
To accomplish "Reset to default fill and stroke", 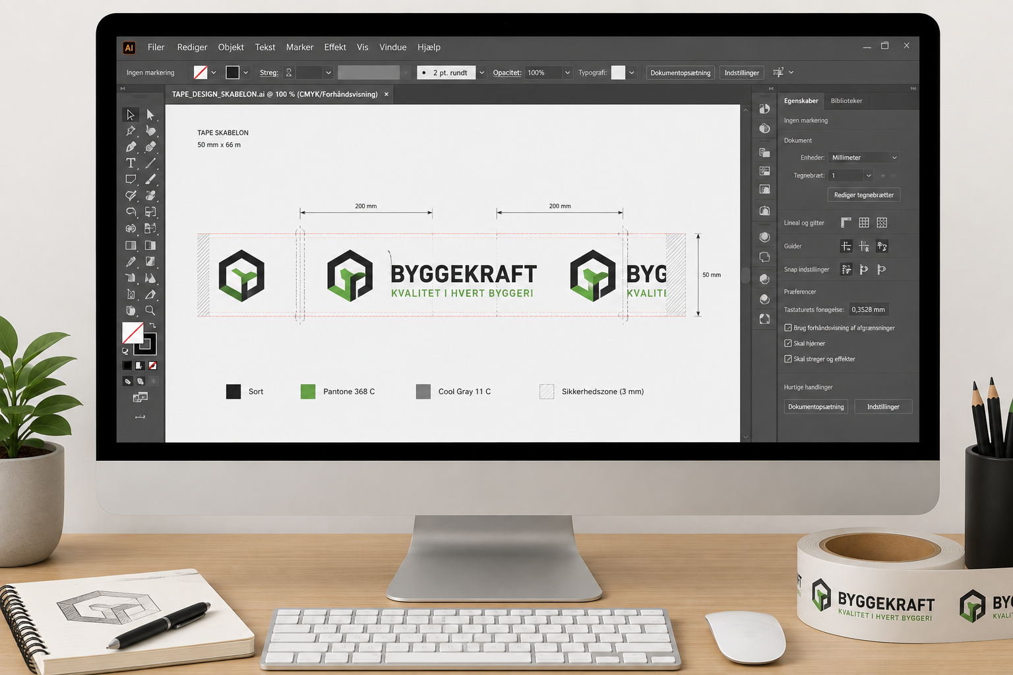I will 125,351.
